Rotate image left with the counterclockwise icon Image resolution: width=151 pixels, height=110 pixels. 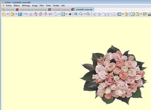[36, 14]
